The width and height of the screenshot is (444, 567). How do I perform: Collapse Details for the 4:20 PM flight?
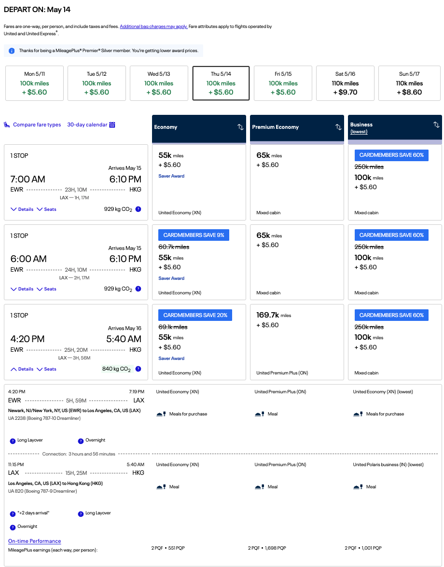tap(22, 369)
